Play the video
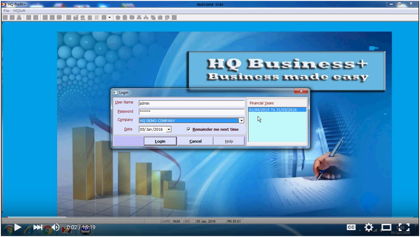Viewport: 420px width, 237px height. coord(18,227)
